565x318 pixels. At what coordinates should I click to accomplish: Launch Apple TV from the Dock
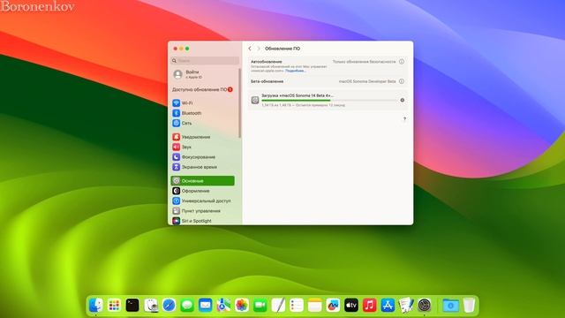[351, 306]
